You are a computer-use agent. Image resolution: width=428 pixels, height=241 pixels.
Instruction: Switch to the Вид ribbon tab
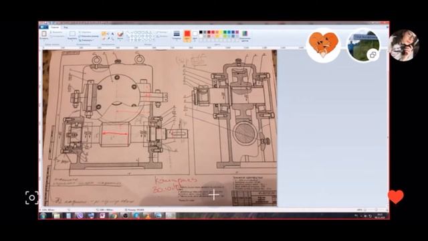pos(66,27)
